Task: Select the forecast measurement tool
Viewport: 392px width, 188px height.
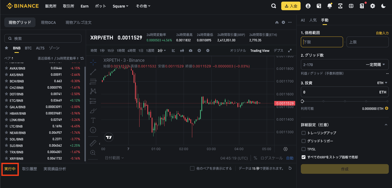Action: pos(93,101)
